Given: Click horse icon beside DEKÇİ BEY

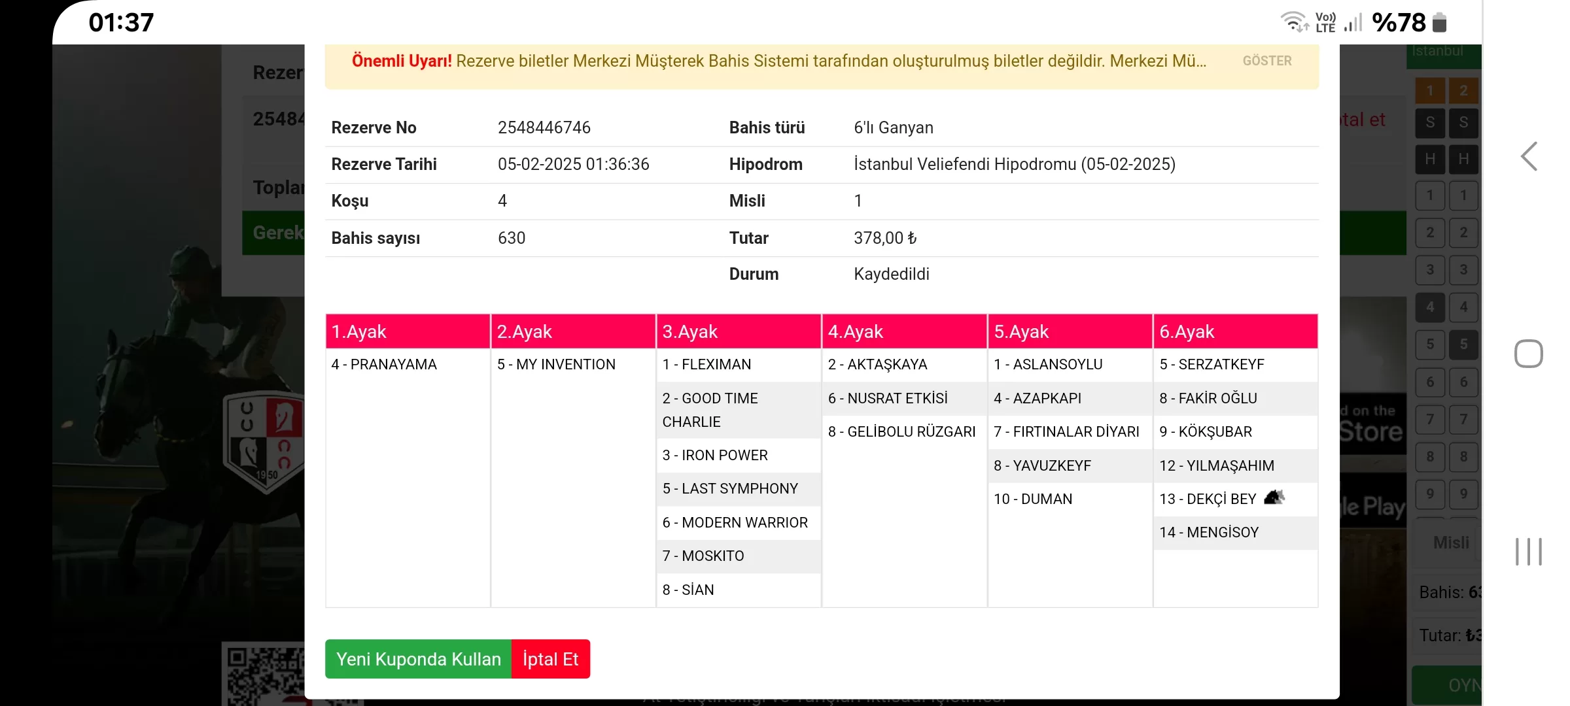Looking at the screenshot, I should coord(1274,498).
